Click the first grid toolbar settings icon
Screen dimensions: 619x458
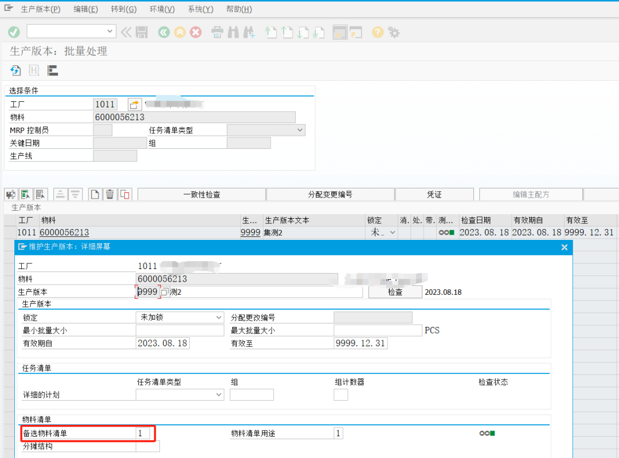point(11,194)
